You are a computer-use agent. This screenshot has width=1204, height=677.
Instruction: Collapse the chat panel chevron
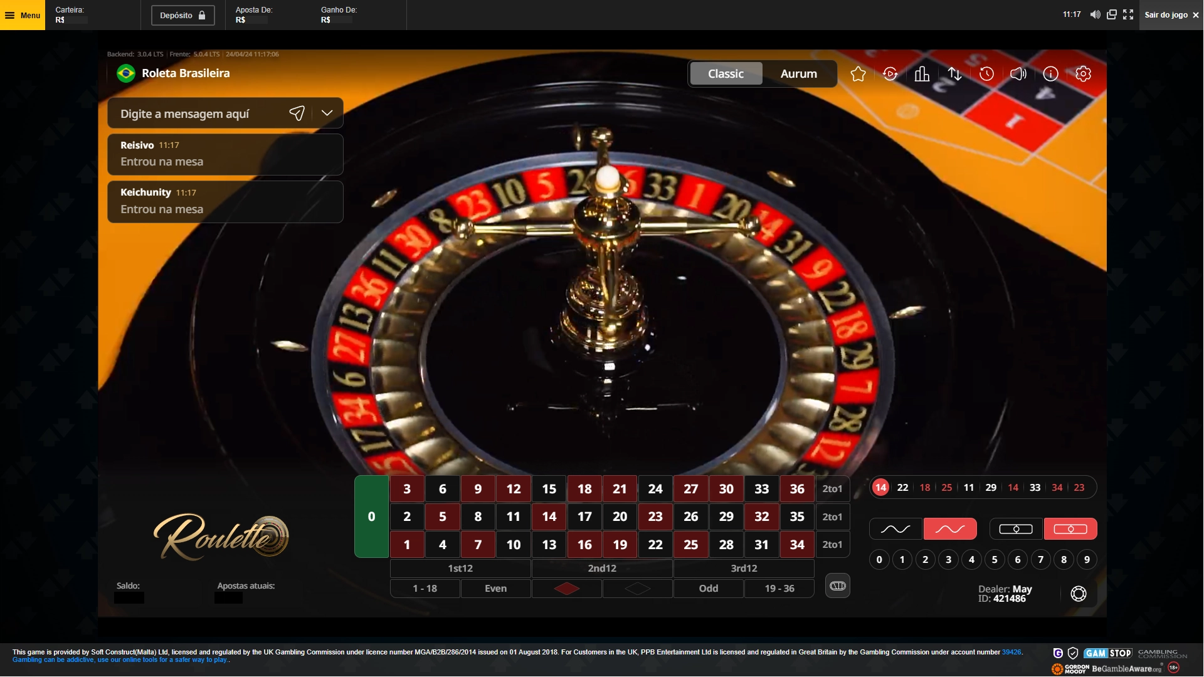point(327,113)
